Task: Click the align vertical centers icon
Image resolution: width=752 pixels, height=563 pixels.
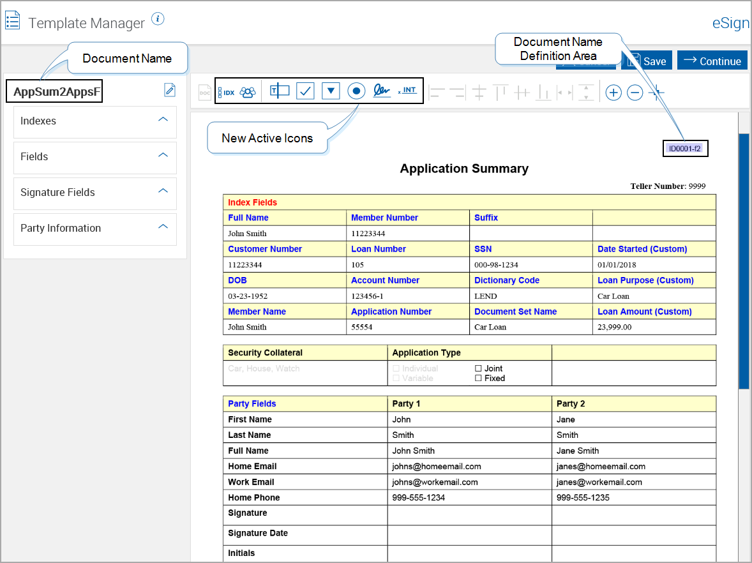Action: (x=479, y=92)
